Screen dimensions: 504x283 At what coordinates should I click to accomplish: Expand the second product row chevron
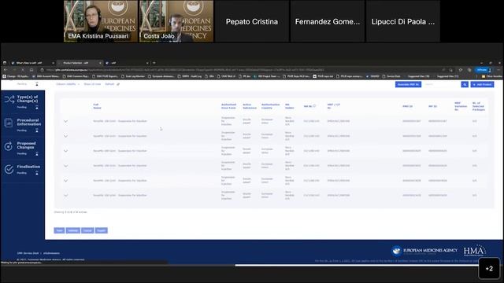[x=65, y=136]
